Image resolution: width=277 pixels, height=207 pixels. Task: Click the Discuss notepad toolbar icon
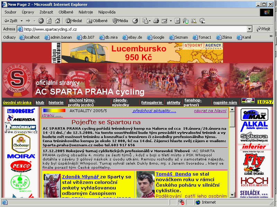coord(177,21)
